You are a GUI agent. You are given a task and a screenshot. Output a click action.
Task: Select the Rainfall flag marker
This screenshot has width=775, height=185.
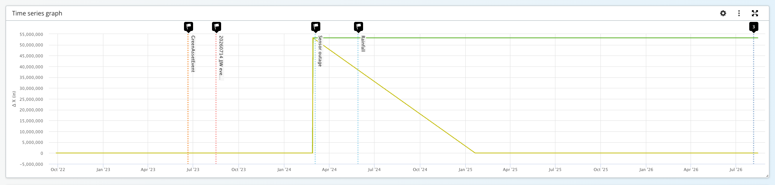pos(359,27)
